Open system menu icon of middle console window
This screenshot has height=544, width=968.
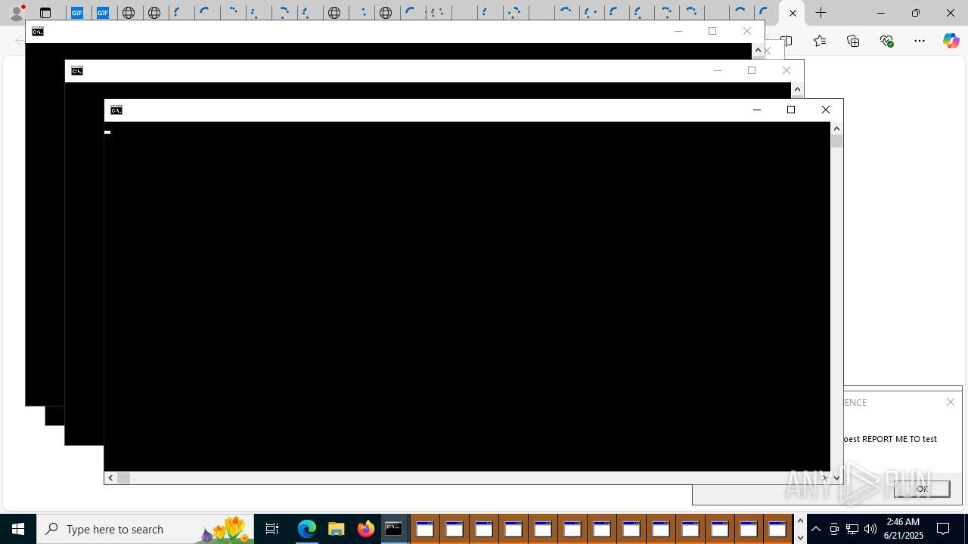pos(76,71)
